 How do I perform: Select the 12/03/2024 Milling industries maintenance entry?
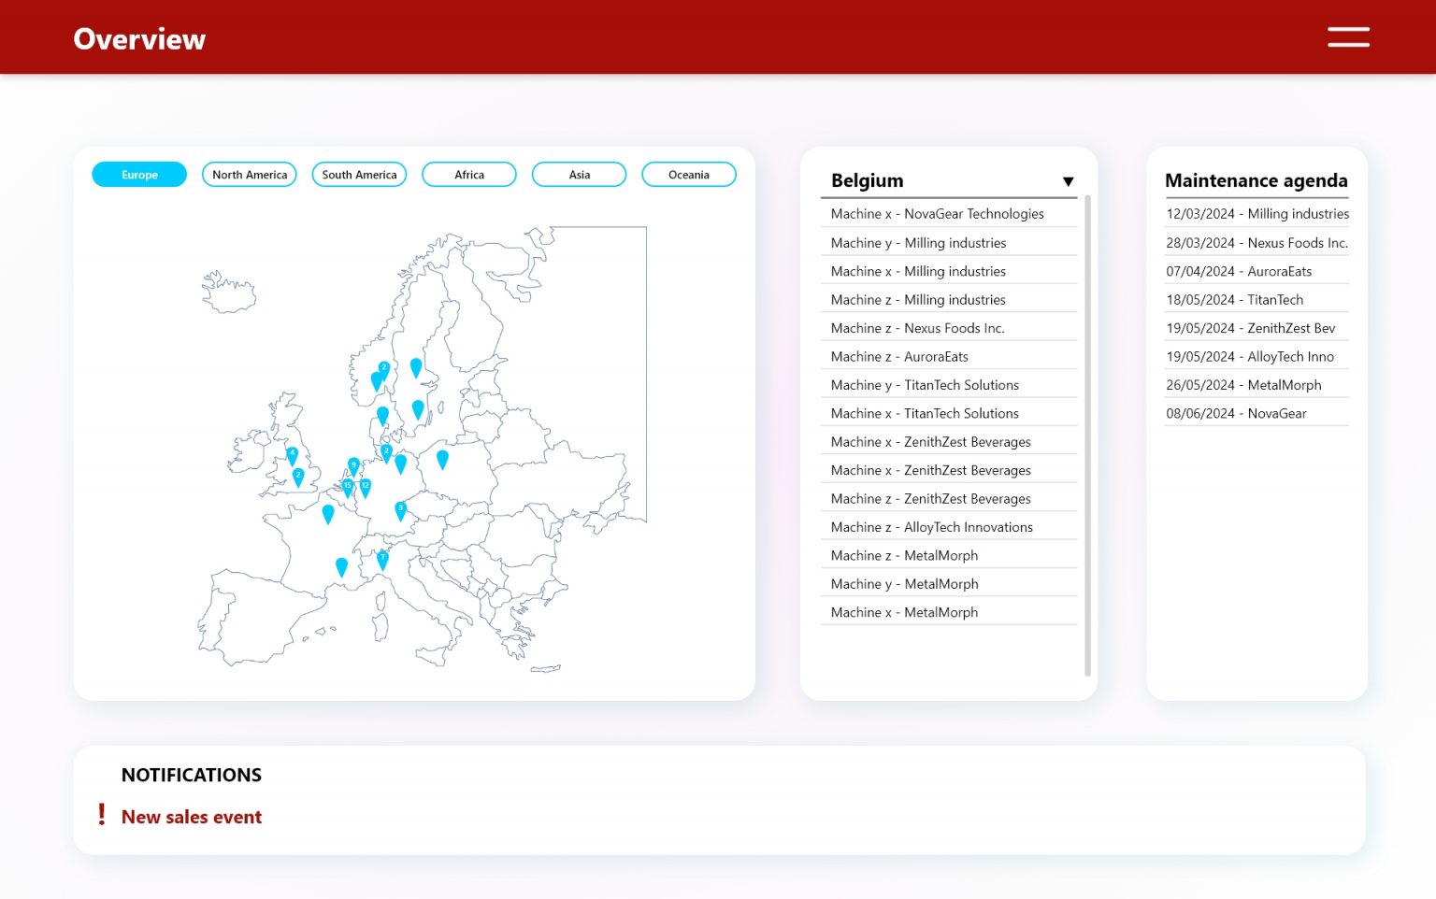point(1256,214)
